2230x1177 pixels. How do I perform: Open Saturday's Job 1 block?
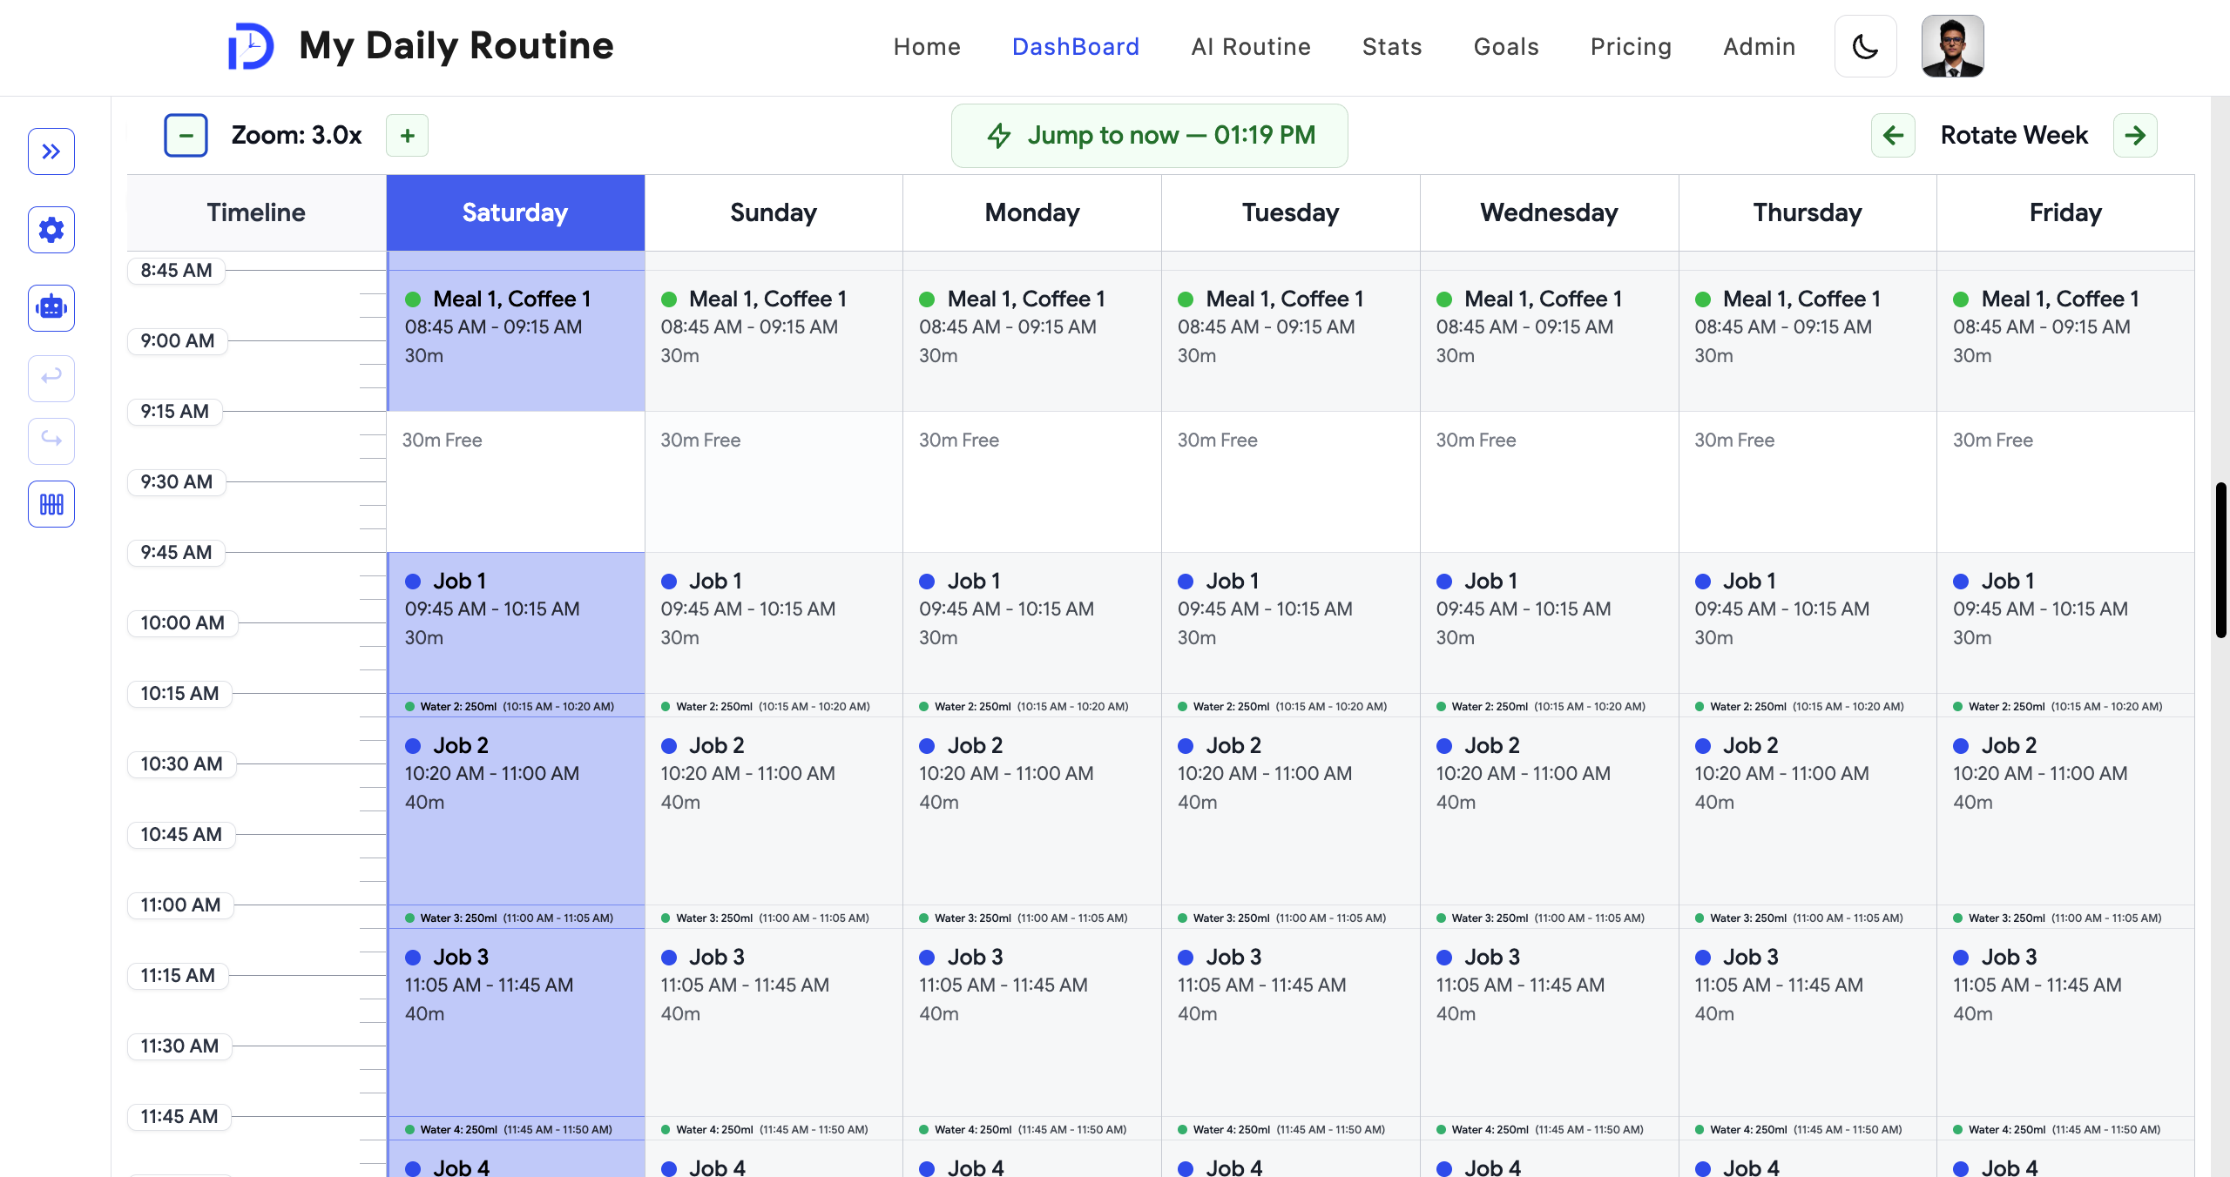[x=516, y=622]
